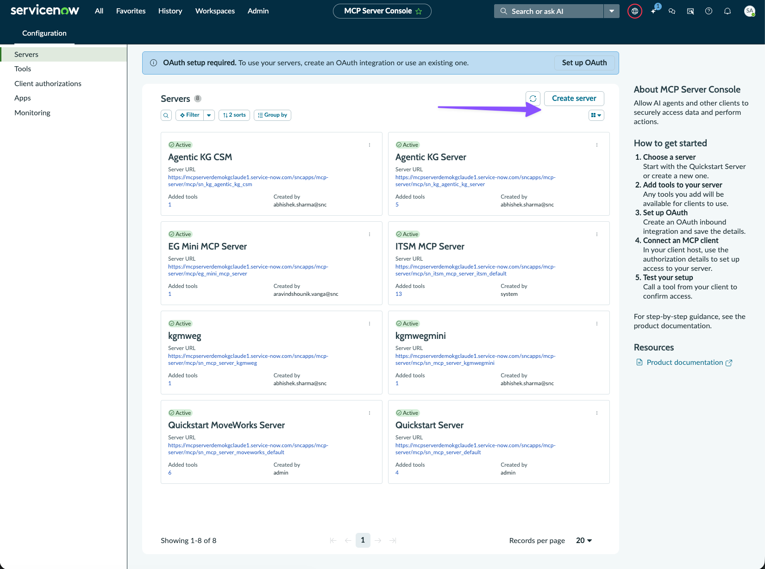This screenshot has width=765, height=569.
Task: Open Agentic KG Server card options menu
Action: [597, 145]
